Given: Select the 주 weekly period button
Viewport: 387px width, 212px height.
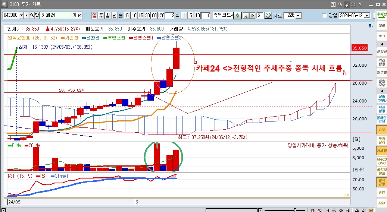Looking at the screenshot, I should click(101, 16).
